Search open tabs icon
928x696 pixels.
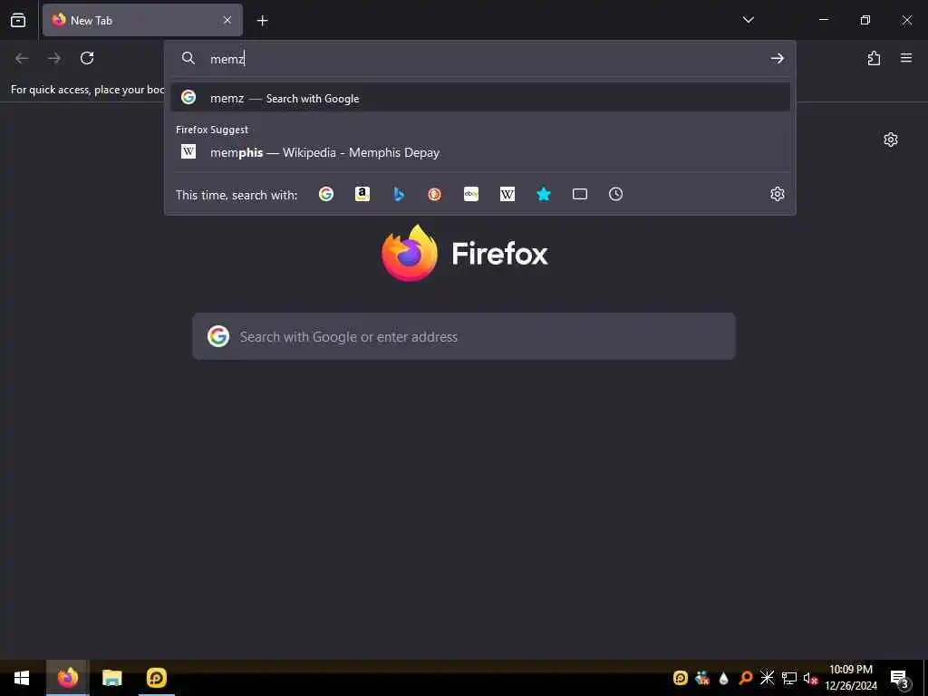(x=580, y=194)
